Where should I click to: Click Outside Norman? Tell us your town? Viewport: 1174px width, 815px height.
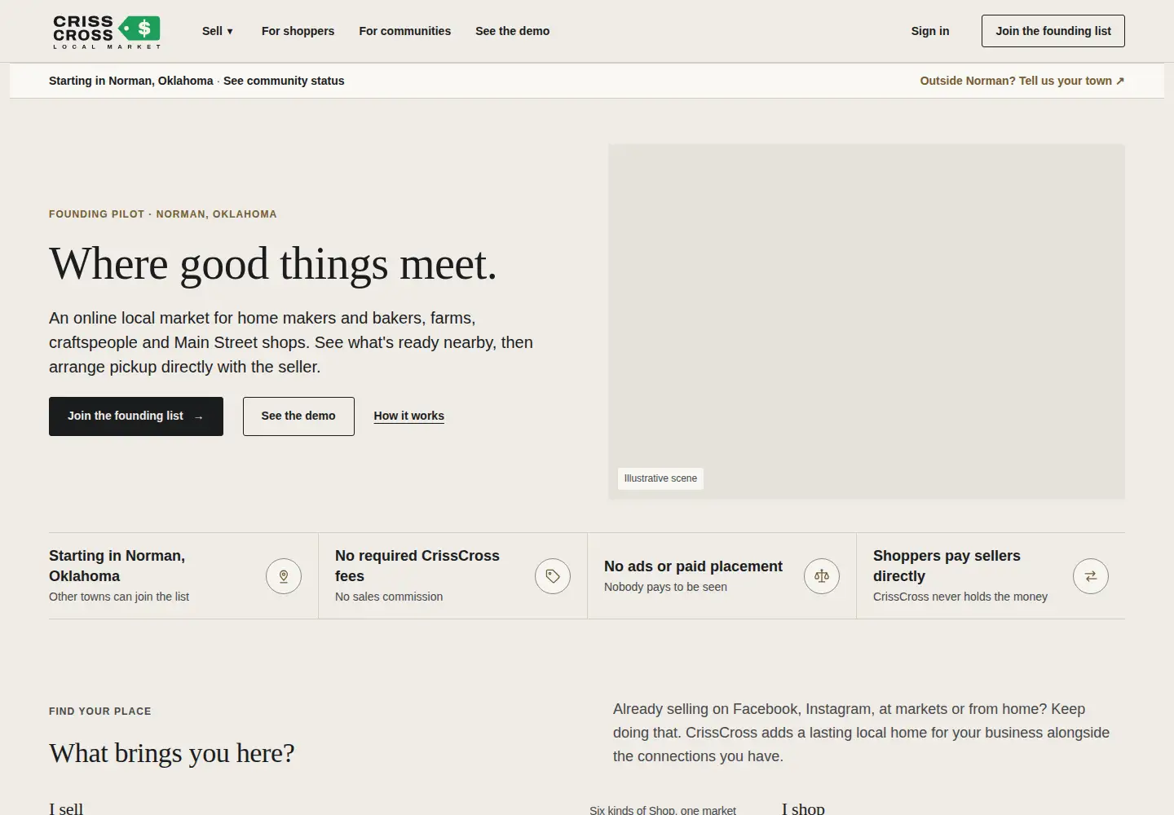(1022, 81)
